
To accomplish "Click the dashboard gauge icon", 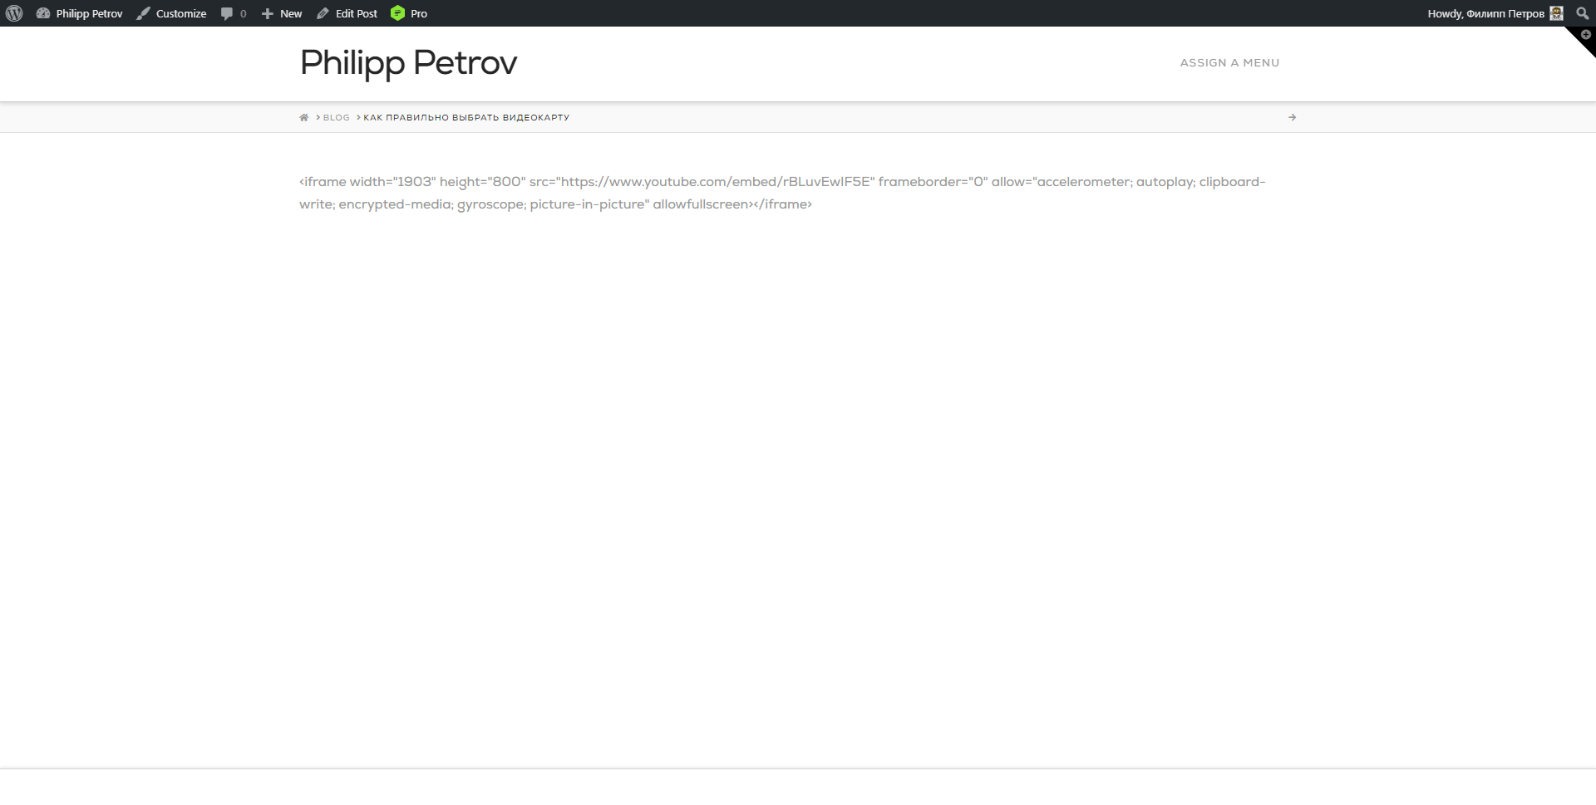I will [43, 13].
